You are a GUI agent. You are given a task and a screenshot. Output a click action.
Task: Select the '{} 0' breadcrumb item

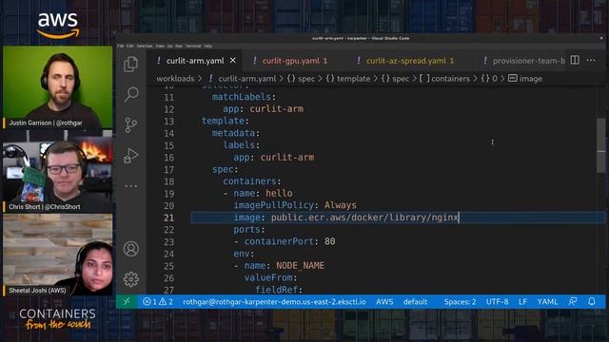489,78
